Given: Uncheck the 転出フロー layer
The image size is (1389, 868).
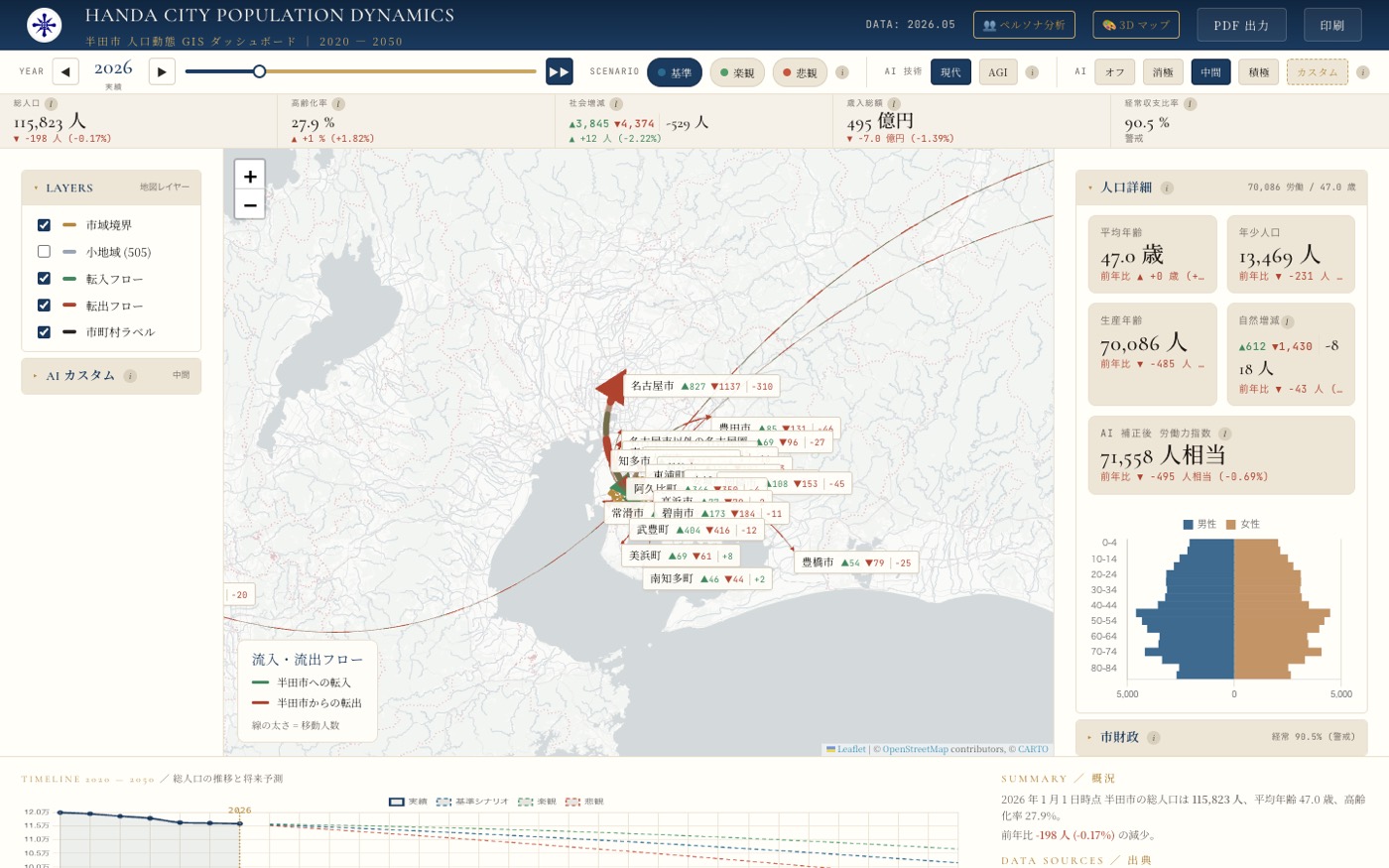Looking at the screenshot, I should click(x=44, y=306).
